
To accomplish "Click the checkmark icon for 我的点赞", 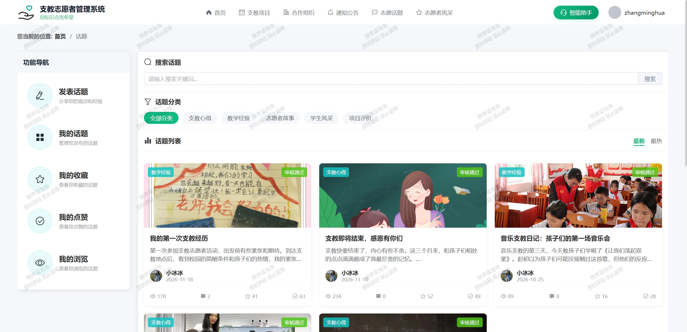I will (x=40, y=221).
